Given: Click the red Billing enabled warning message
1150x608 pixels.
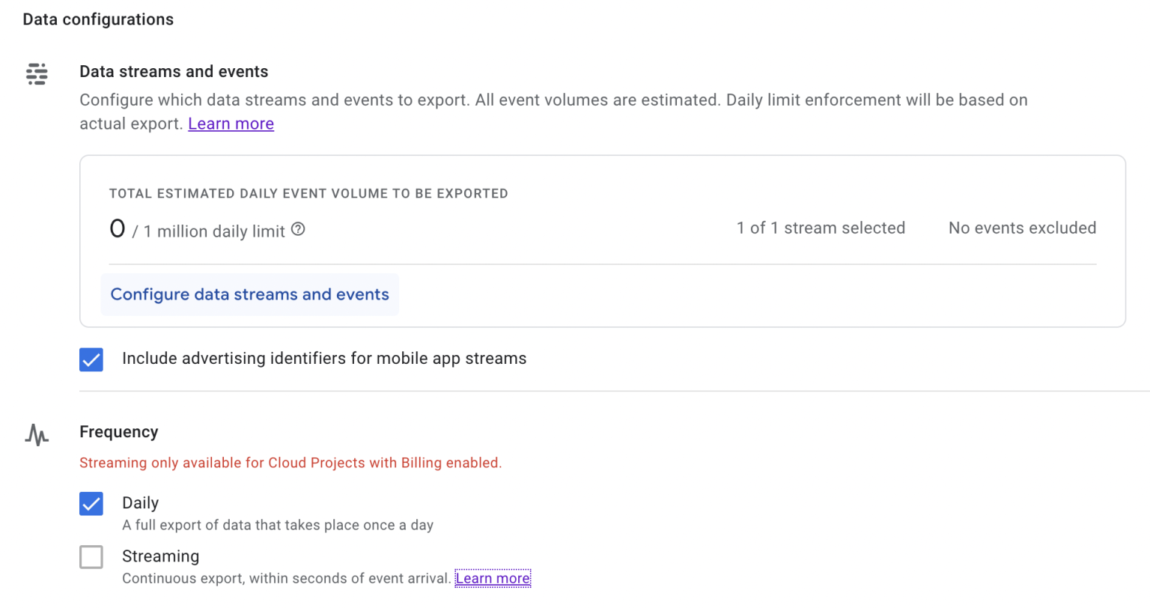Looking at the screenshot, I should pyautogui.click(x=290, y=463).
